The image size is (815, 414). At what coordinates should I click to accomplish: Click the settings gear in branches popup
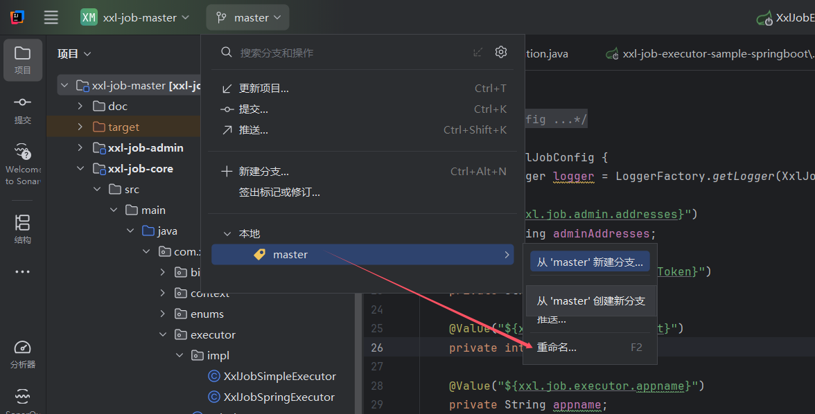click(x=501, y=53)
